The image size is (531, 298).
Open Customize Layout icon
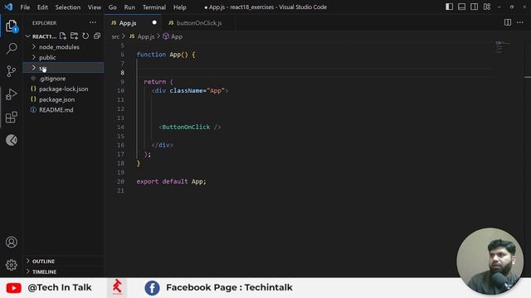(x=487, y=7)
